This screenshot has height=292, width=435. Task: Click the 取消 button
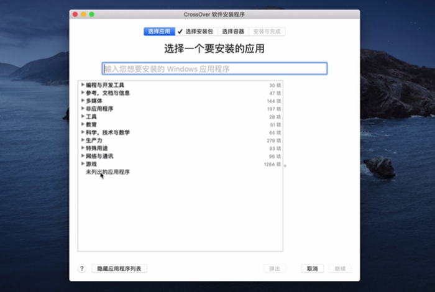(x=313, y=268)
